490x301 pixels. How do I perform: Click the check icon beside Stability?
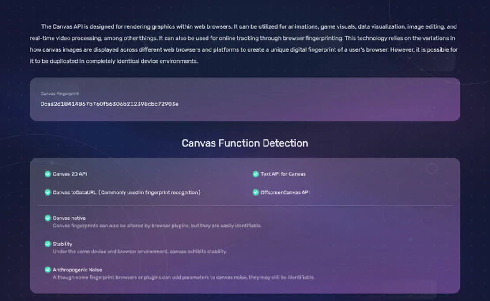point(48,244)
